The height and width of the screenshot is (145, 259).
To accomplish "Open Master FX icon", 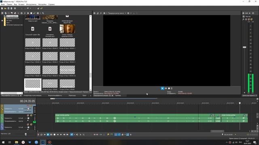I will [x=244, y=19].
